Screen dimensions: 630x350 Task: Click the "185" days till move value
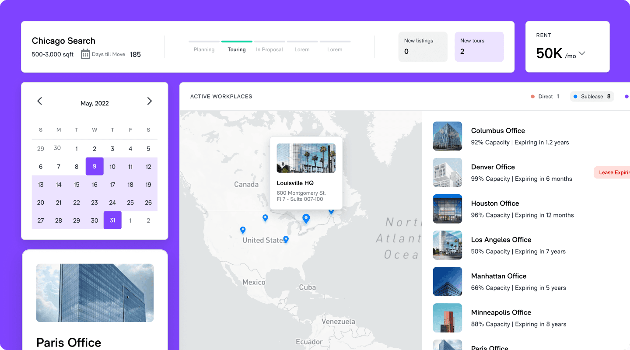click(136, 55)
